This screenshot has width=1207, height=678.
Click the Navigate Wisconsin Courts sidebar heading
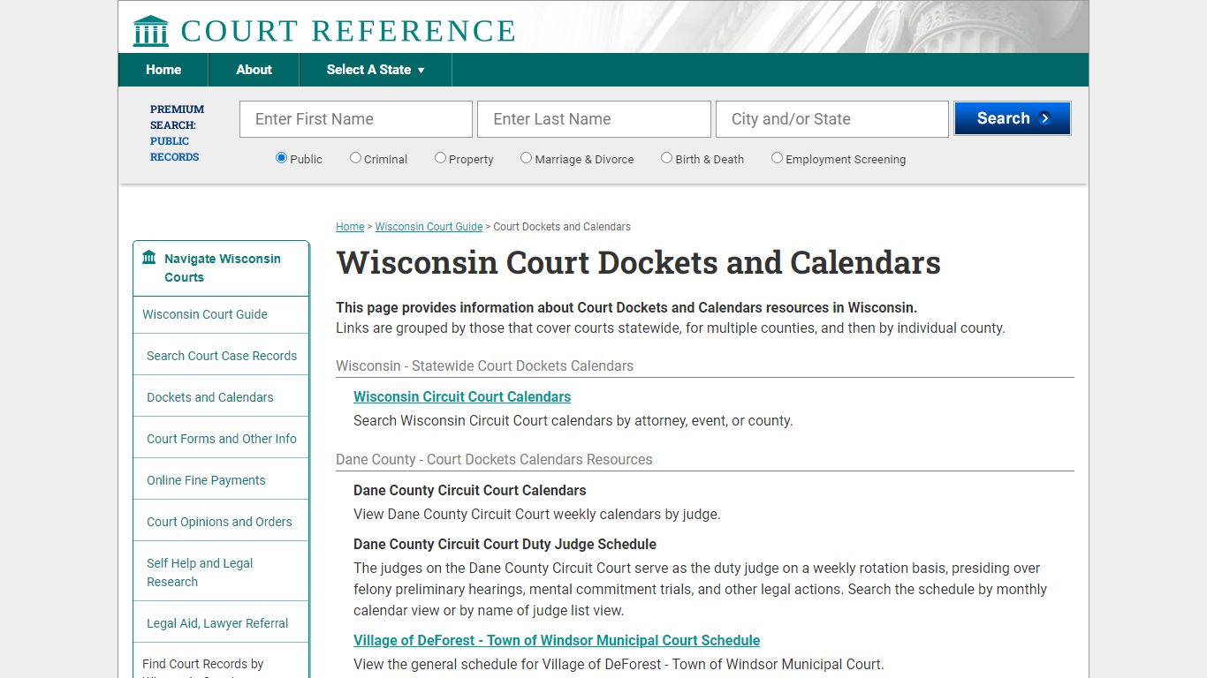click(x=222, y=267)
